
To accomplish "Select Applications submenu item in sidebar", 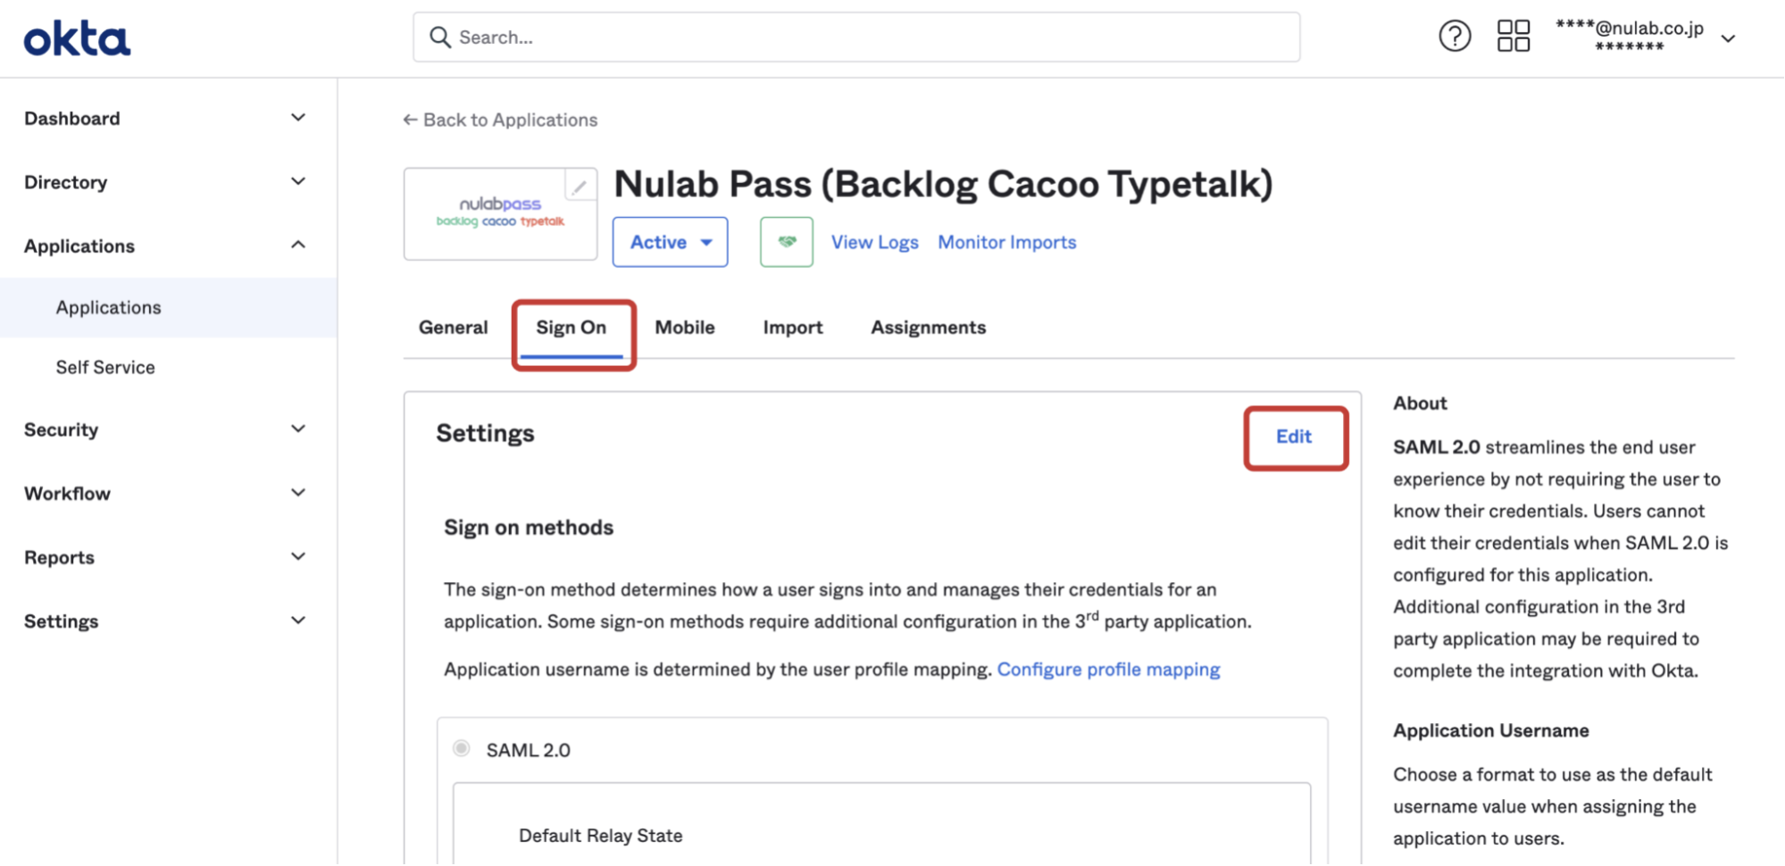I will coord(169,307).
